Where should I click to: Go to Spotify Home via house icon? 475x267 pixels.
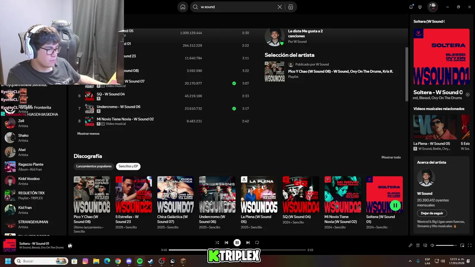click(x=183, y=7)
